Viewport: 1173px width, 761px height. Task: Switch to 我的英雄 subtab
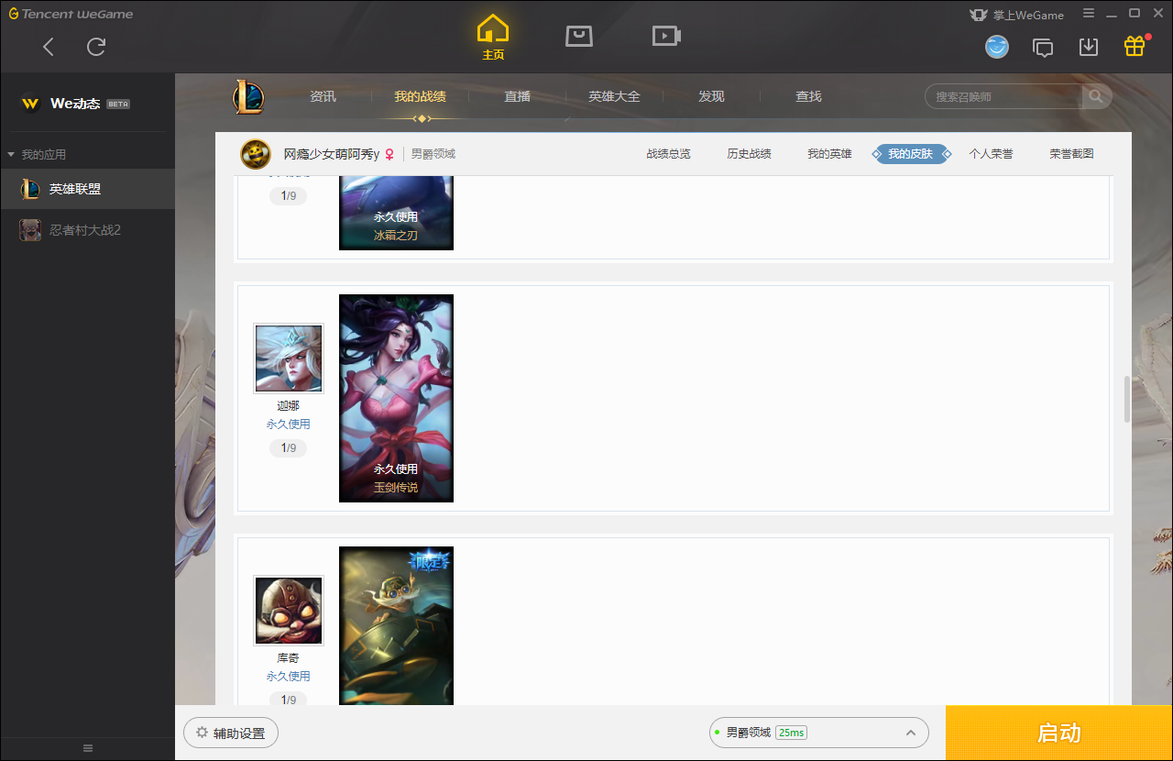(829, 154)
